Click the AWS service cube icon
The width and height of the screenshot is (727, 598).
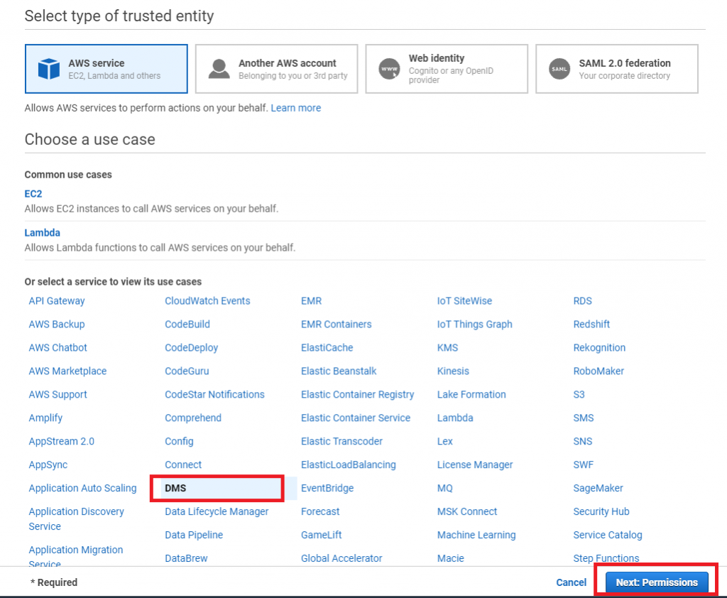pos(49,69)
